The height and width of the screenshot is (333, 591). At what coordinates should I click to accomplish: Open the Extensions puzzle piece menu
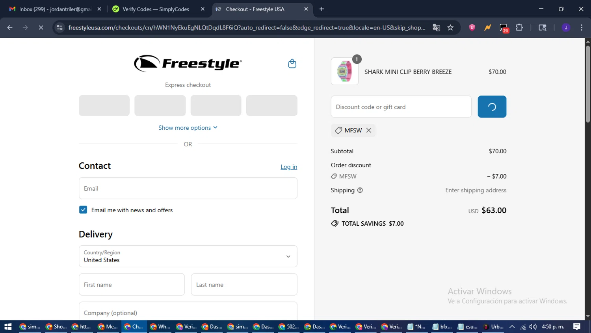[519, 28]
